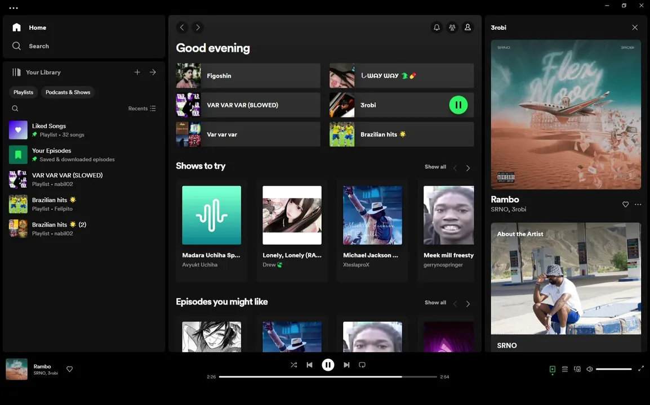
Task: Open Recents sort options
Action: 142,109
